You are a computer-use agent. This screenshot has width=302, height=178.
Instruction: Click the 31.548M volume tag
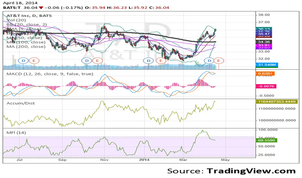coord(267,65)
